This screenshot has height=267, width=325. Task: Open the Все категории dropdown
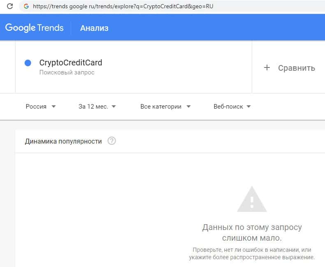click(165, 107)
